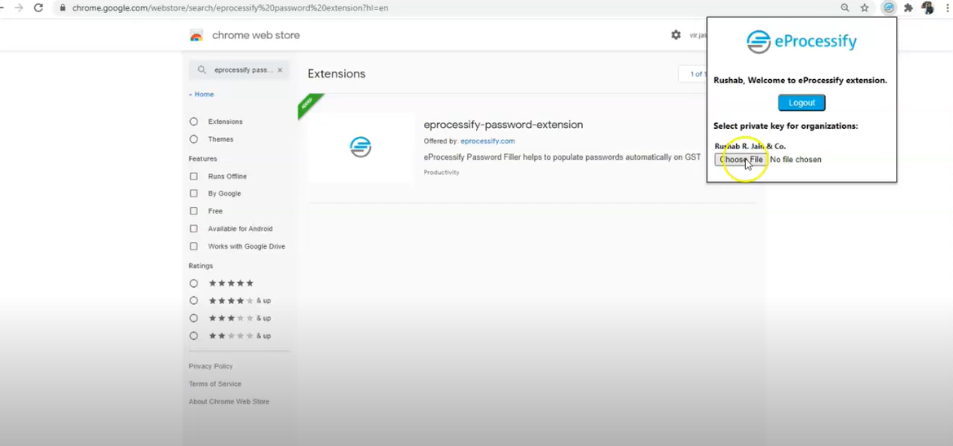
Task: Click the eProcessify logo in the popup
Action: 801,42
